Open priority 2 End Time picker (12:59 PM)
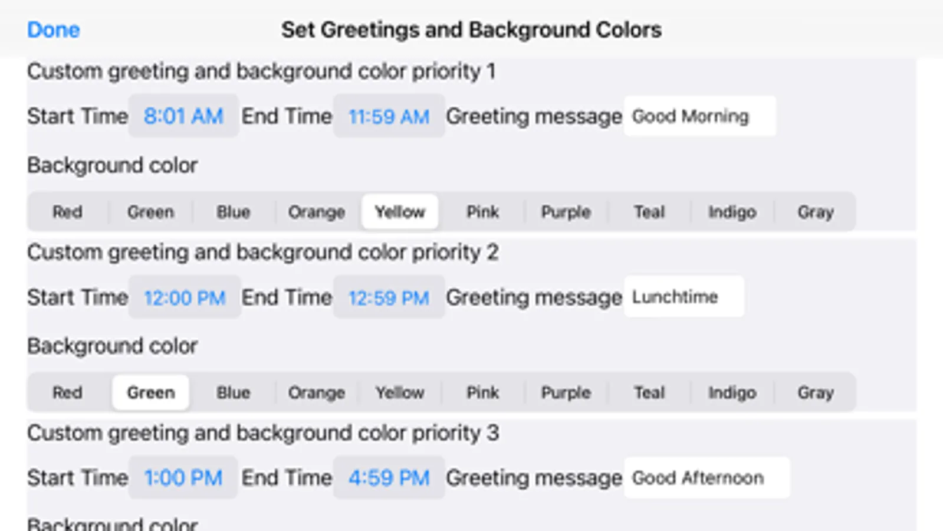This screenshot has height=531, width=943. (x=389, y=297)
